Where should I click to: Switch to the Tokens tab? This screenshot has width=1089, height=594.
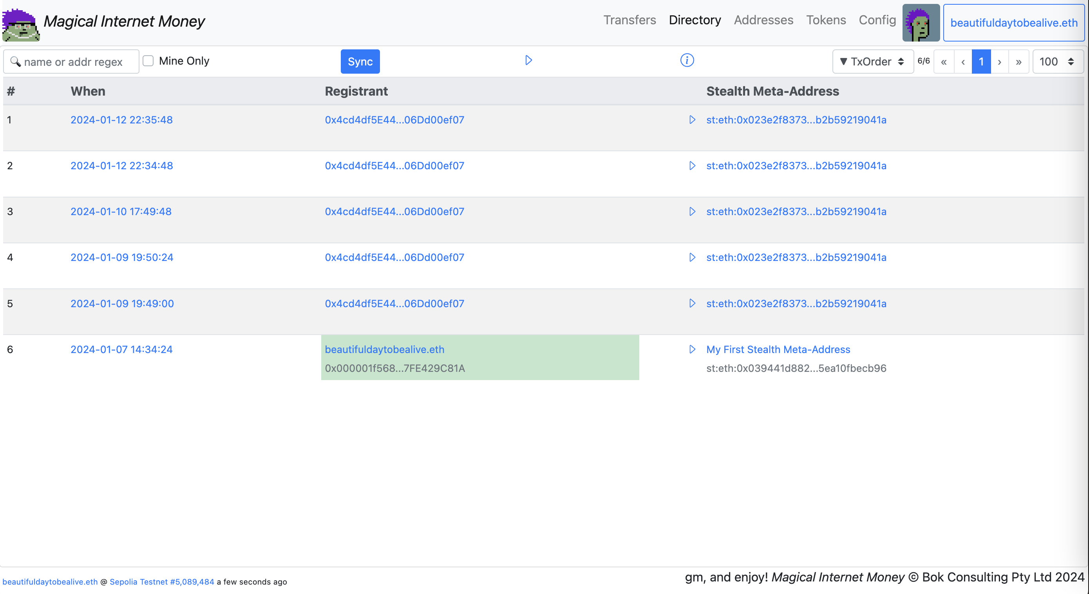(x=826, y=20)
